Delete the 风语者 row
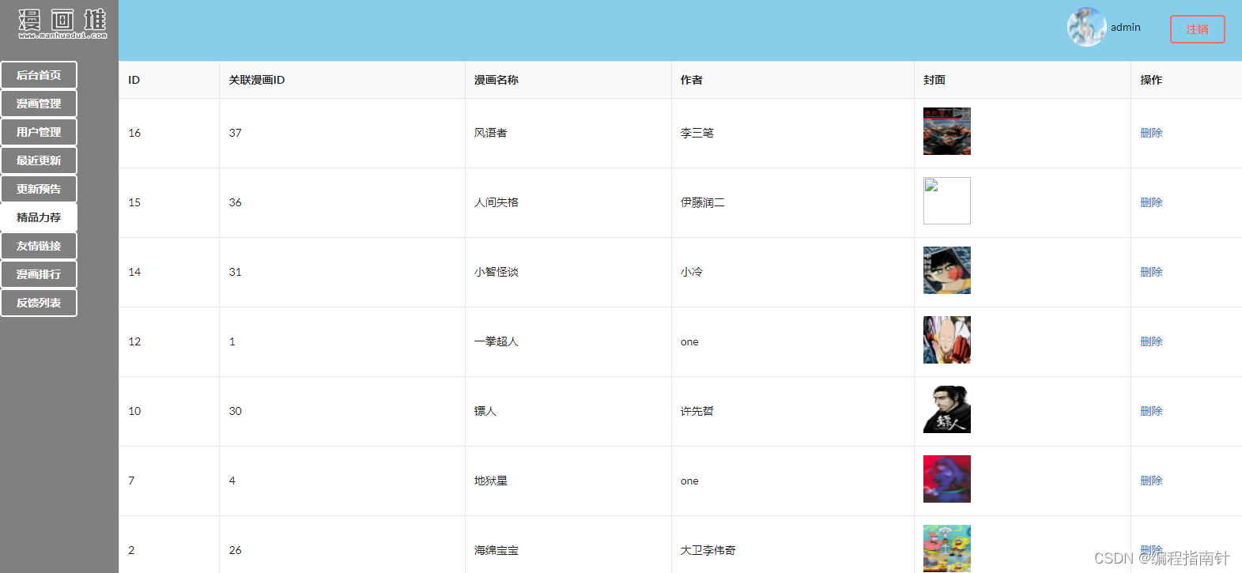 pyautogui.click(x=1151, y=133)
